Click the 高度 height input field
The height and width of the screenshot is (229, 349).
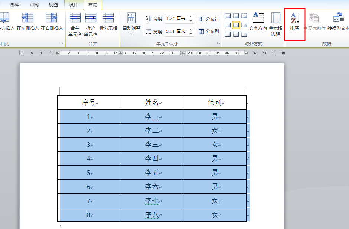pyautogui.click(x=177, y=19)
